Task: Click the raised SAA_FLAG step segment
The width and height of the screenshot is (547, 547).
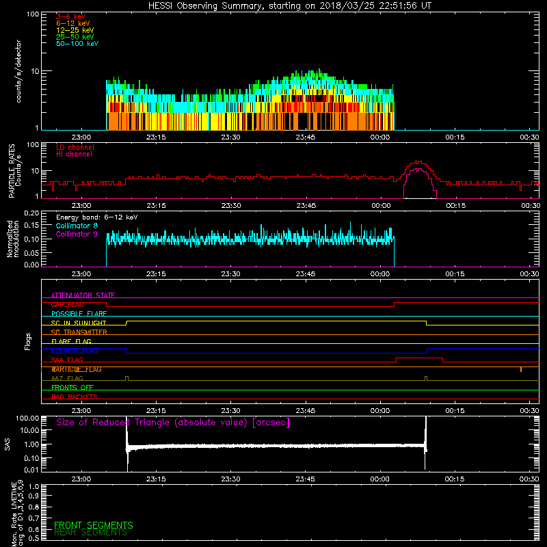Action: 419,358
